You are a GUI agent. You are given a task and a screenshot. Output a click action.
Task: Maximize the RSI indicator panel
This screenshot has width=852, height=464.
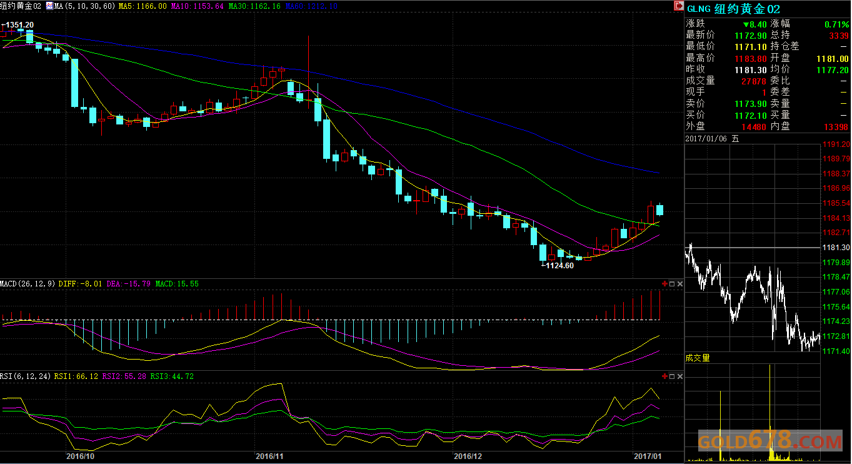pyautogui.click(x=672, y=376)
